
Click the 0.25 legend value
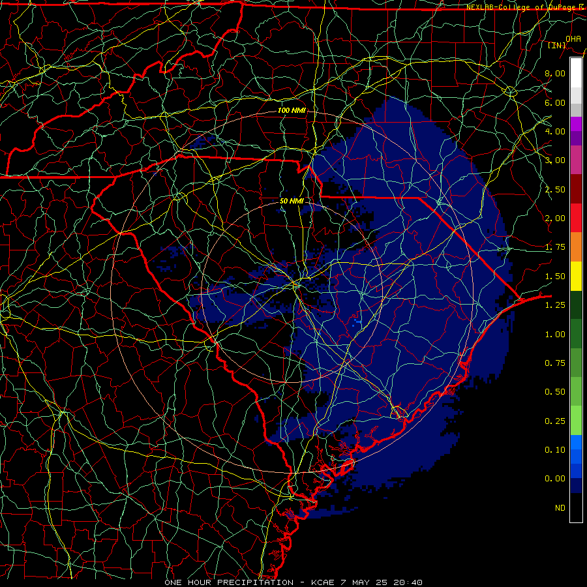click(555, 421)
